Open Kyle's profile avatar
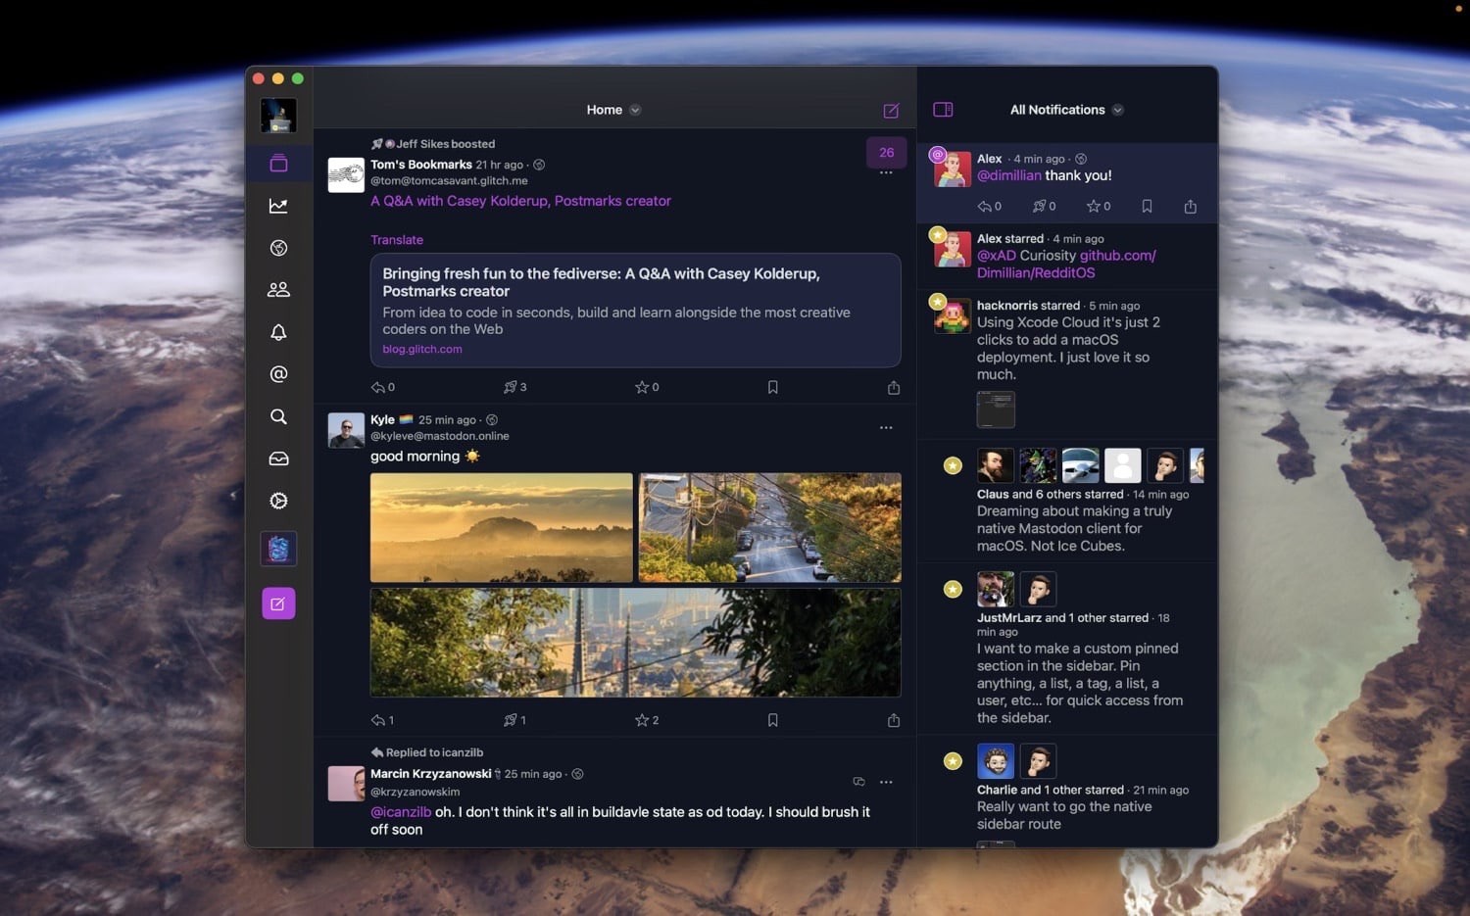 click(346, 430)
